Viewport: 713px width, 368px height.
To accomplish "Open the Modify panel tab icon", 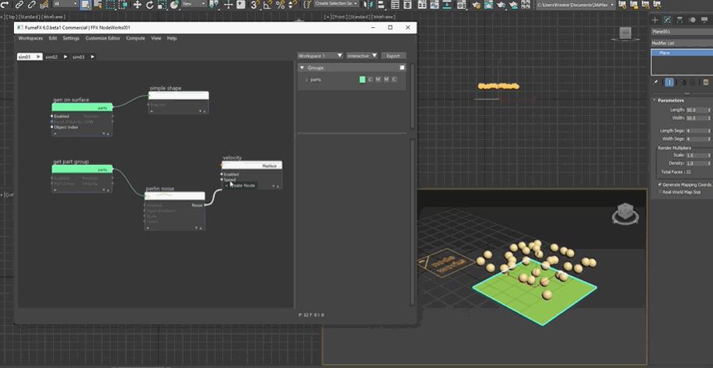I will click(668, 19).
